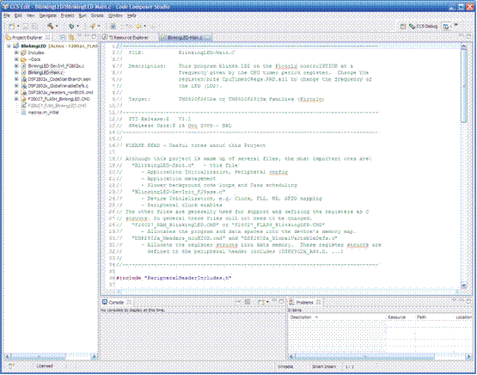Click the Debug bug icon in toolbar
Screen dimensions: 477x375
[71, 27]
